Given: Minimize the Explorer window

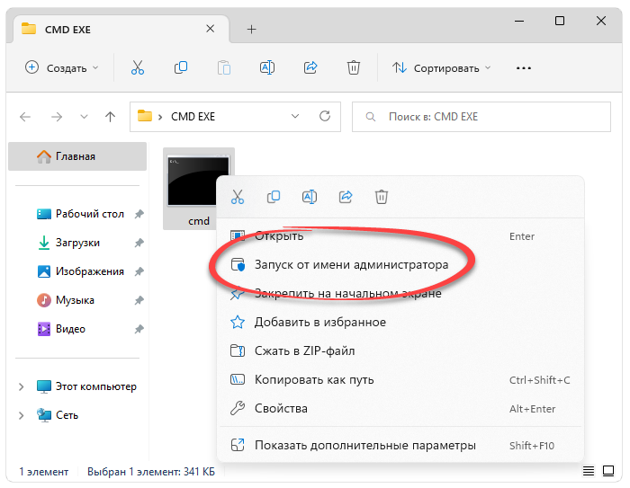Looking at the screenshot, I should pos(519,21).
